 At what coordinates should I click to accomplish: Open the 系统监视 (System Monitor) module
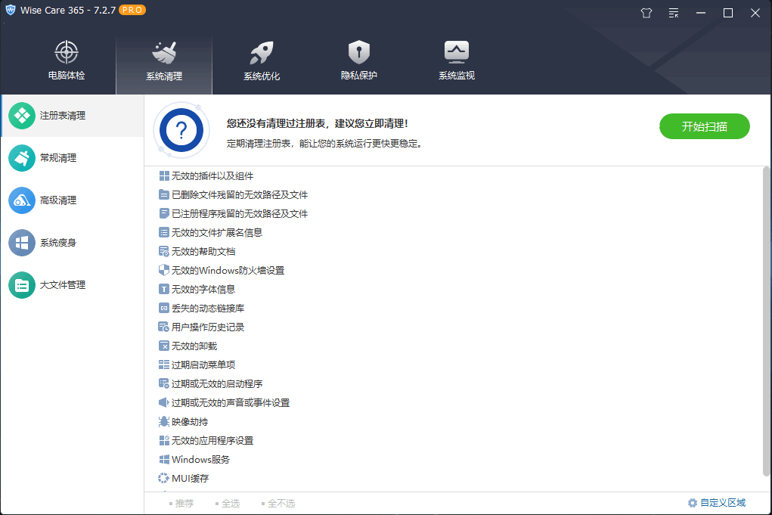(x=455, y=60)
